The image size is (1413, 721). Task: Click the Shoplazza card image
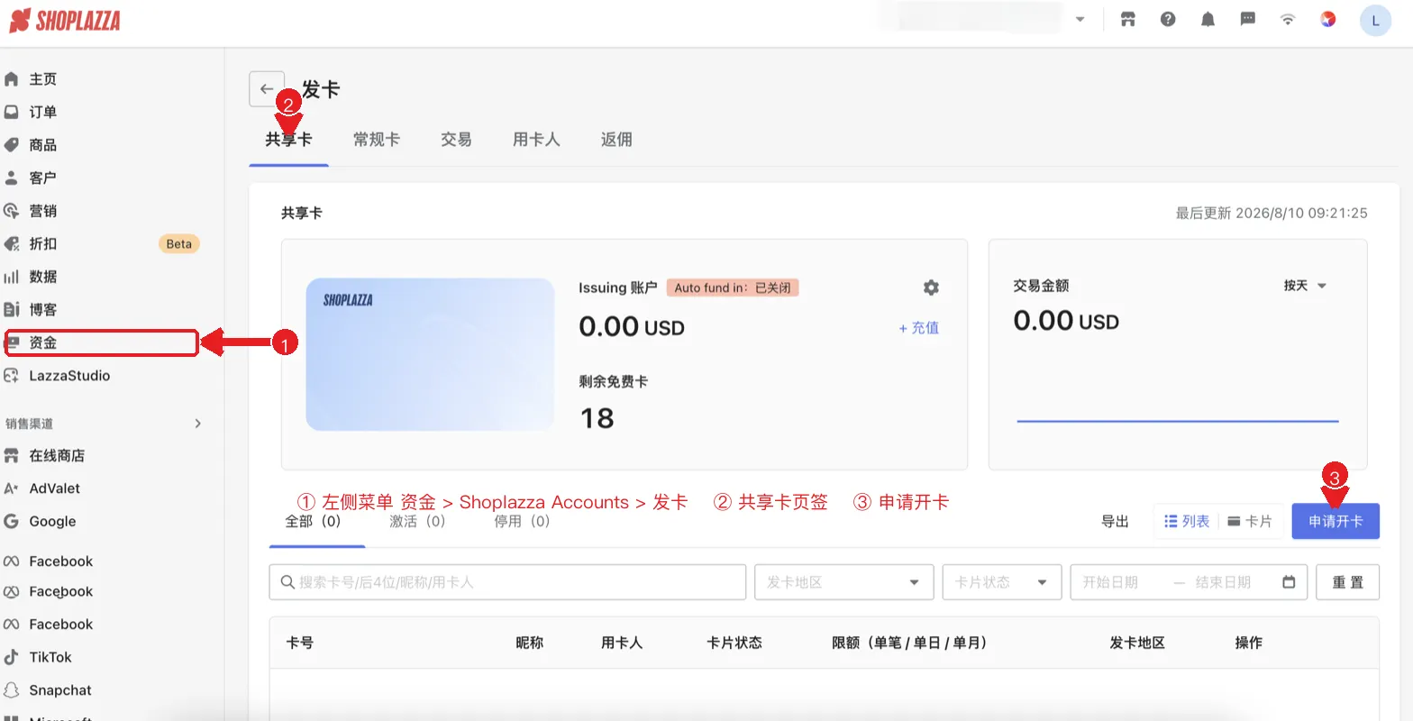click(430, 354)
